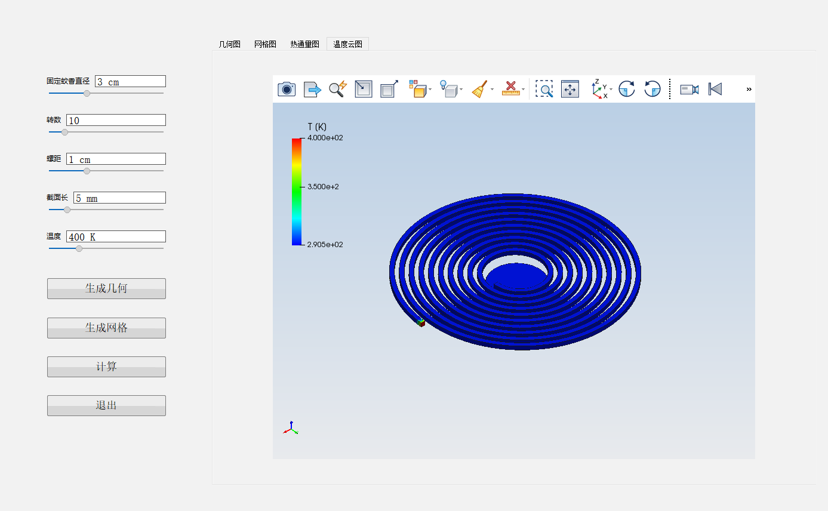828x511 pixels.
Task: Switch to the 热通量图 tab
Action: pos(305,44)
